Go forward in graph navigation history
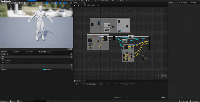 tap(82, 5)
